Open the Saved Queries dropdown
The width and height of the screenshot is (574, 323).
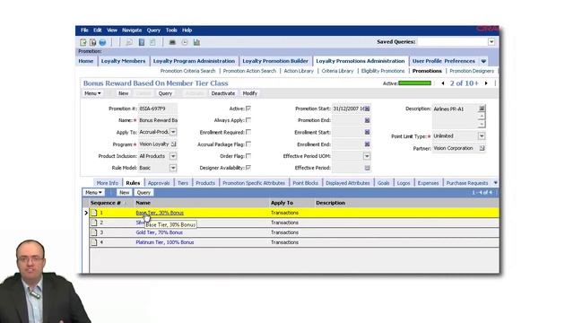pos(491,42)
